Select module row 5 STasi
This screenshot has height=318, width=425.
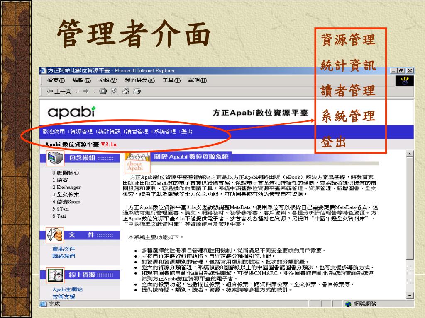point(61,209)
